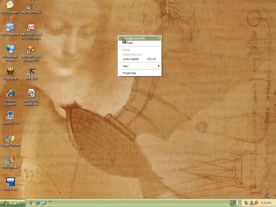Select the My Network Places icon
Viewport: 276px width, 207px height.
[x=10, y=53]
